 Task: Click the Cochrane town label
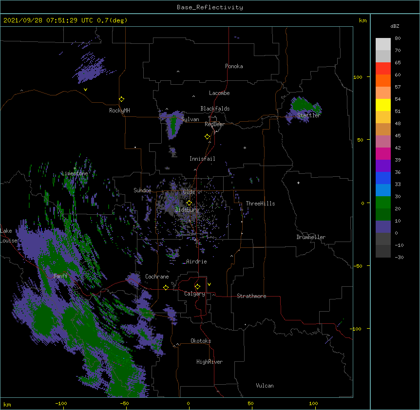(157, 277)
